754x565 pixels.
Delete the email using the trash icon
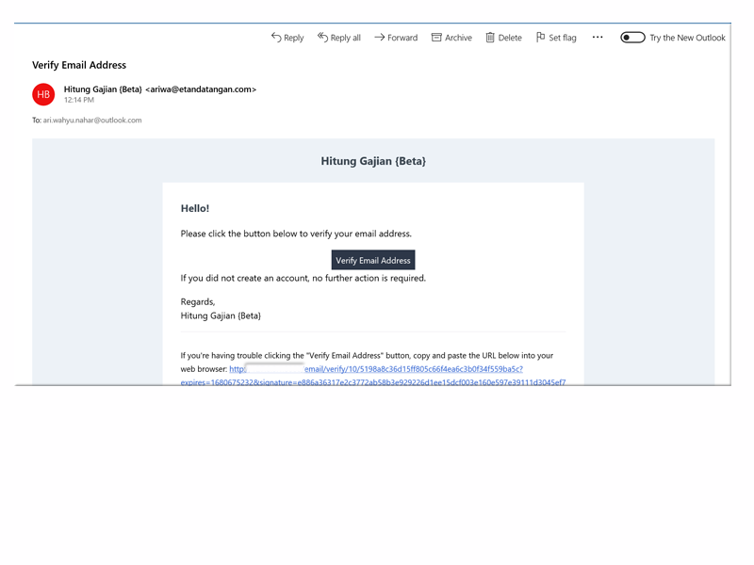coord(490,38)
